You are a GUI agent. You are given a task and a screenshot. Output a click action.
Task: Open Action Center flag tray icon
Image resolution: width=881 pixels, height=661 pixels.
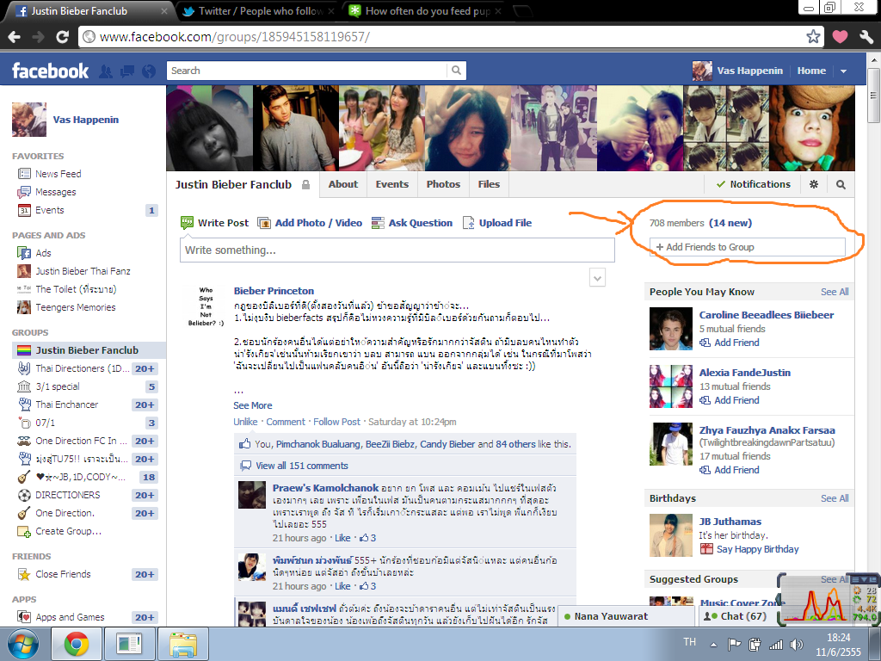(734, 644)
